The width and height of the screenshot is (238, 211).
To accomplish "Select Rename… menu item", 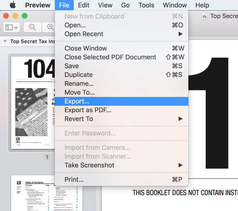I will click(x=121, y=84).
